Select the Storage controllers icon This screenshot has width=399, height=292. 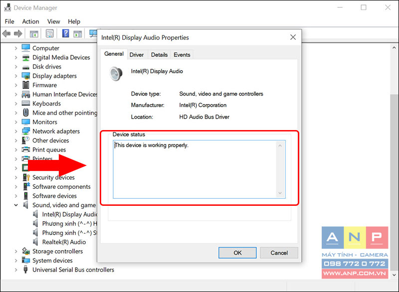pyautogui.click(x=26, y=251)
